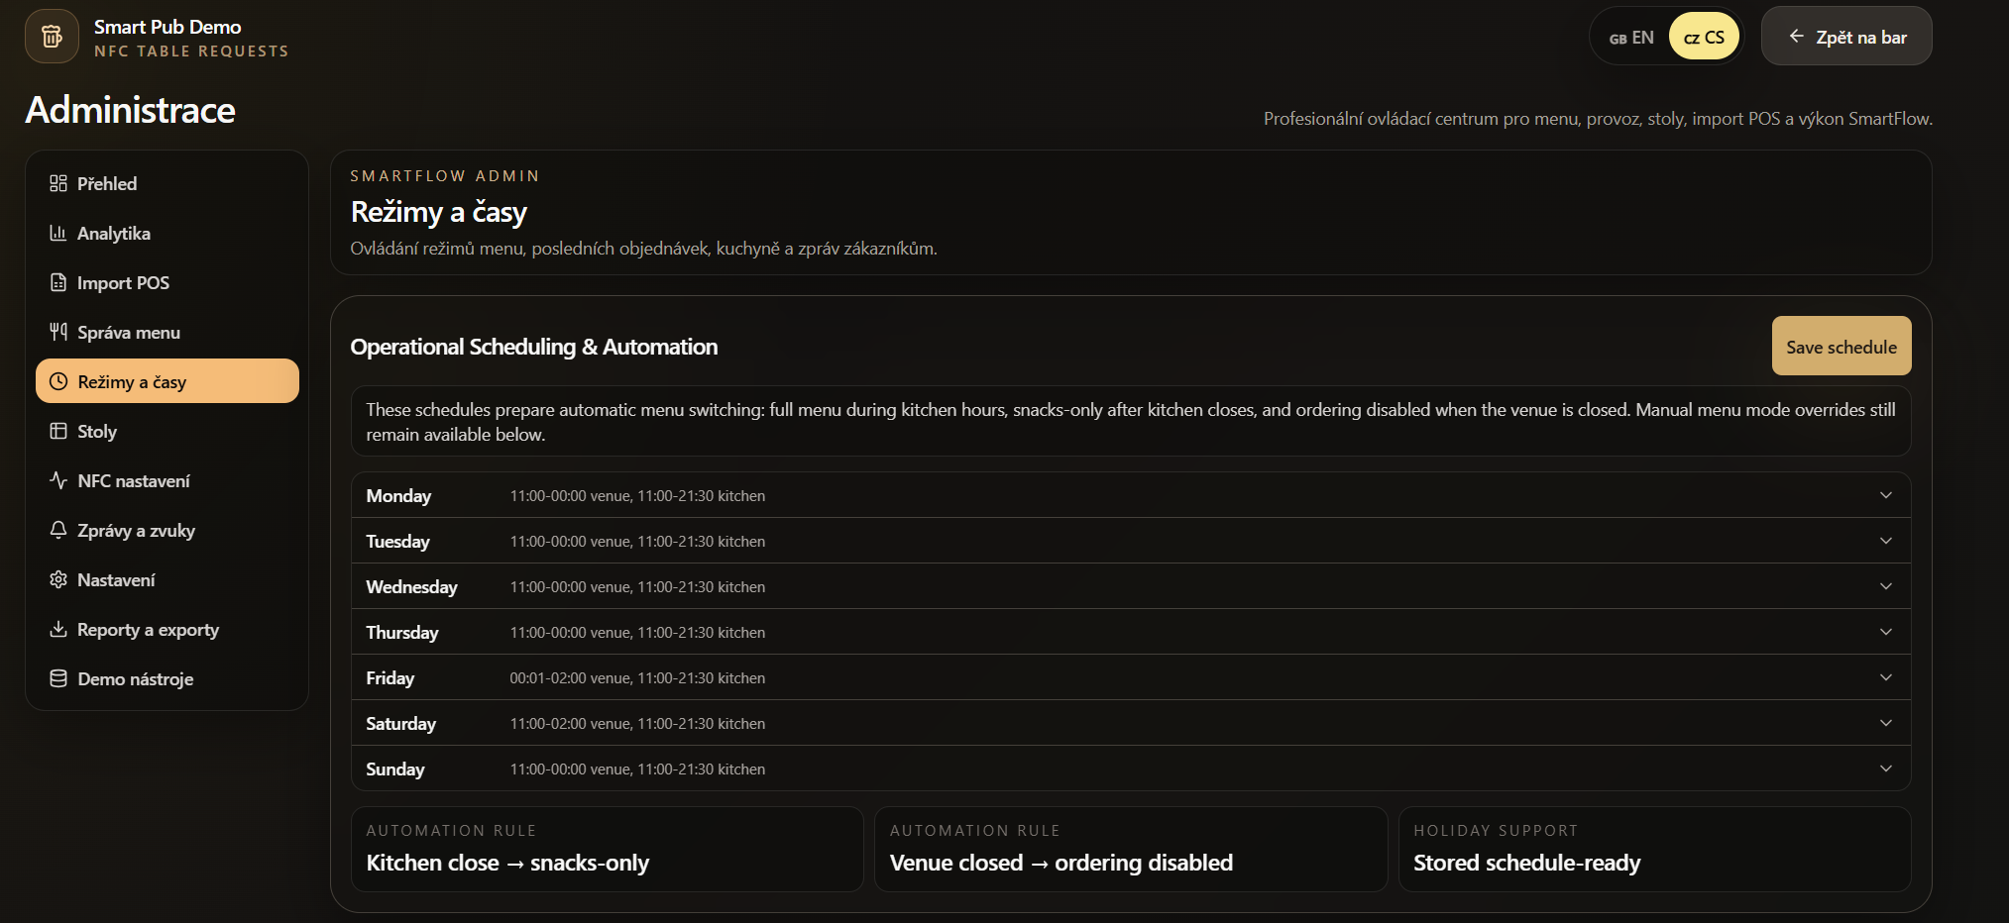This screenshot has width=2009, height=923.
Task: Open Reporty a exporty
Action: point(167,629)
